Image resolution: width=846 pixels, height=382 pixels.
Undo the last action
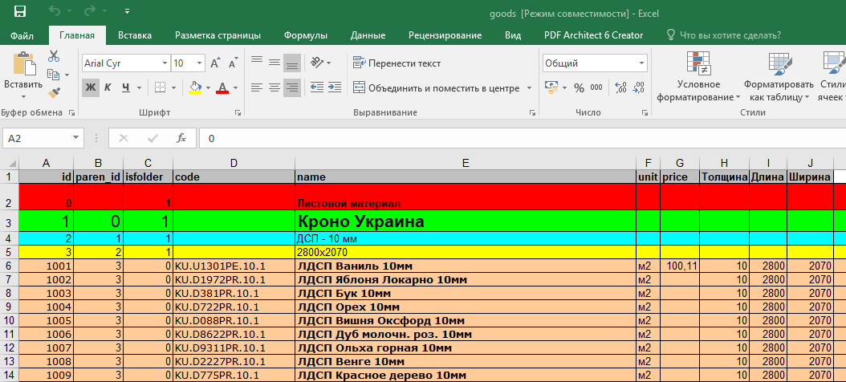coord(54,10)
